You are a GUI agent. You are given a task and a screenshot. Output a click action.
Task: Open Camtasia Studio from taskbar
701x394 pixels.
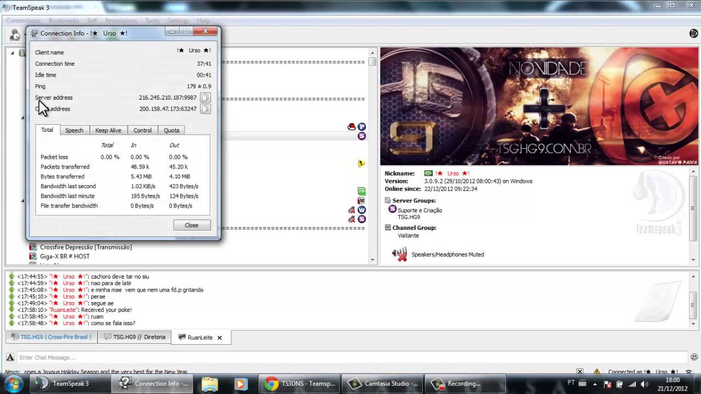(x=383, y=384)
